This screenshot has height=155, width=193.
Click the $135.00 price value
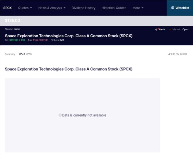click(12, 20)
